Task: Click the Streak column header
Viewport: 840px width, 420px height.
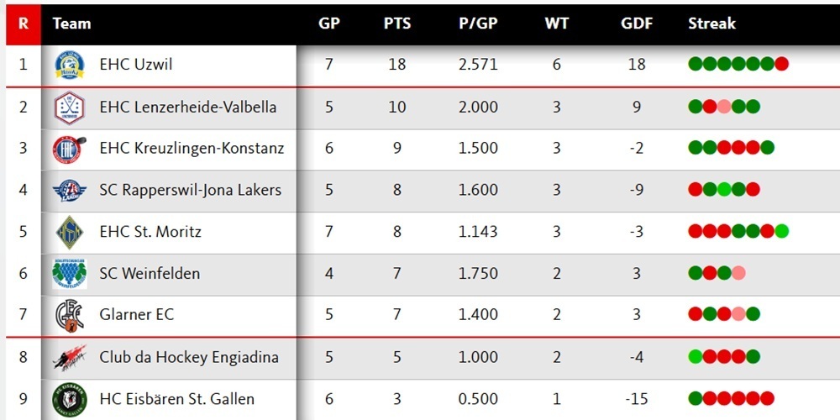Action: [x=711, y=24]
